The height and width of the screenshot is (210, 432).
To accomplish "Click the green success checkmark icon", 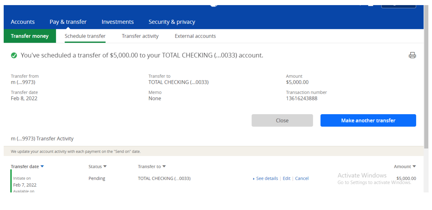I will click(x=14, y=56).
